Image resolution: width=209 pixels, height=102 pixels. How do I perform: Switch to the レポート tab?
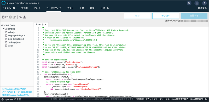point(105,8)
